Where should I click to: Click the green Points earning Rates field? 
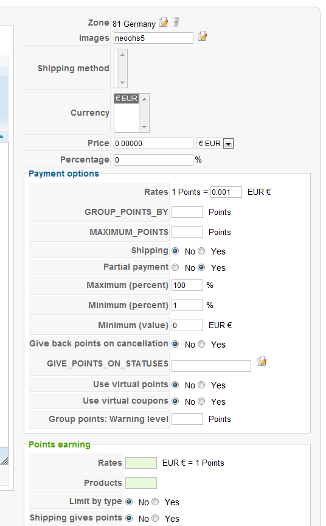coord(141,463)
